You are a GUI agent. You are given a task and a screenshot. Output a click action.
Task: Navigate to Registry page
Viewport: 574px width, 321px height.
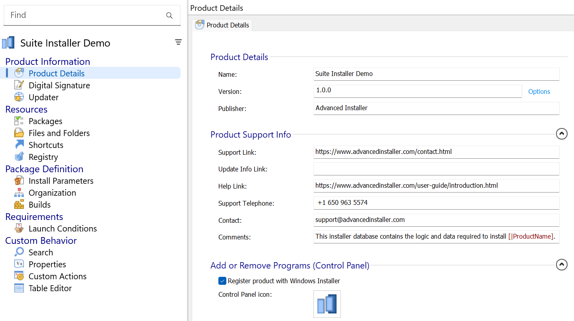point(43,157)
